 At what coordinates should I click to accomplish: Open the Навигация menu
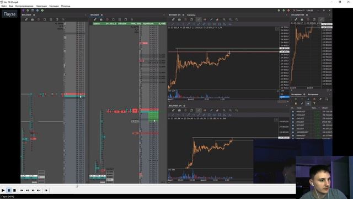(x=41, y=6)
